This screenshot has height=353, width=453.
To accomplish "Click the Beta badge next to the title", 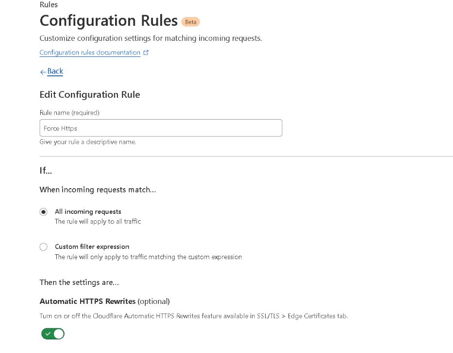I will 191,22.
